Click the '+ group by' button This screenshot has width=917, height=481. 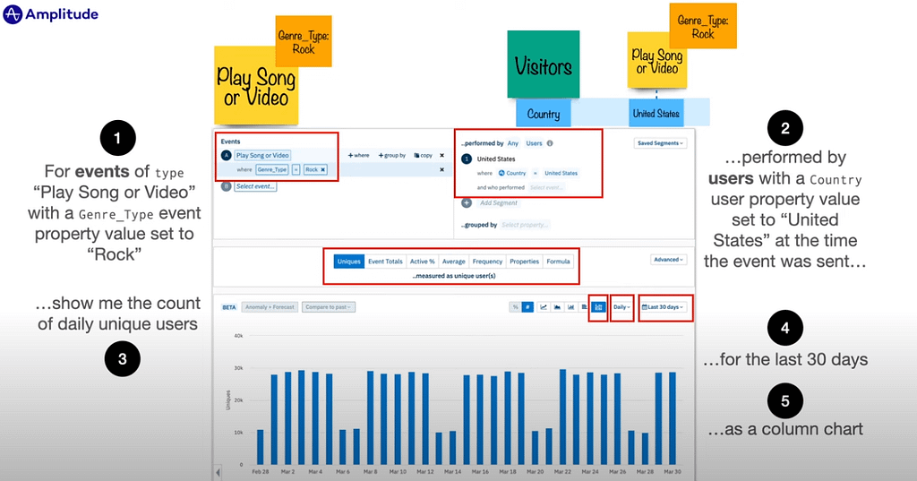coord(391,156)
